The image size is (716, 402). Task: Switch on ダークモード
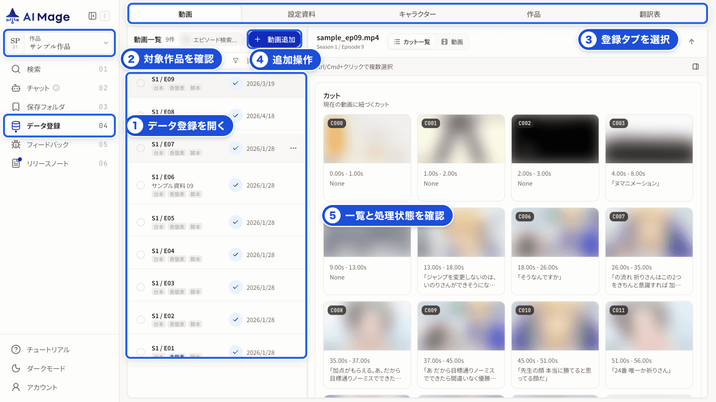pyautogui.click(x=60, y=368)
